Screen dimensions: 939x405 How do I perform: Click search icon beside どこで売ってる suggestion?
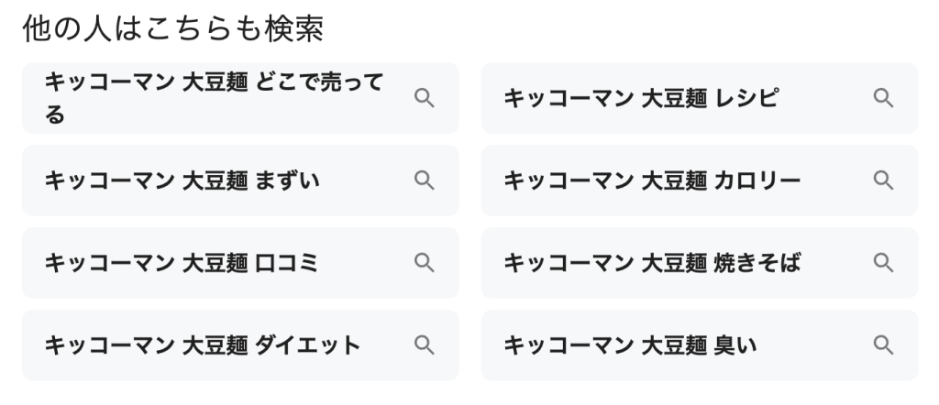tap(424, 98)
